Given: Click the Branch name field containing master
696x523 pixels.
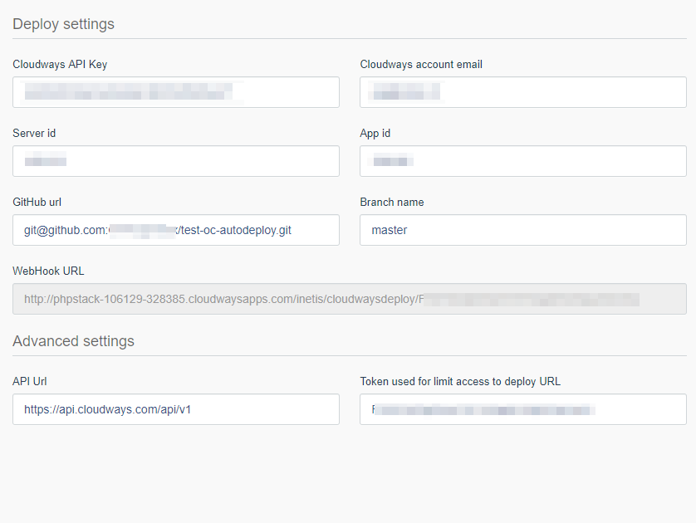Looking at the screenshot, I should point(523,230).
